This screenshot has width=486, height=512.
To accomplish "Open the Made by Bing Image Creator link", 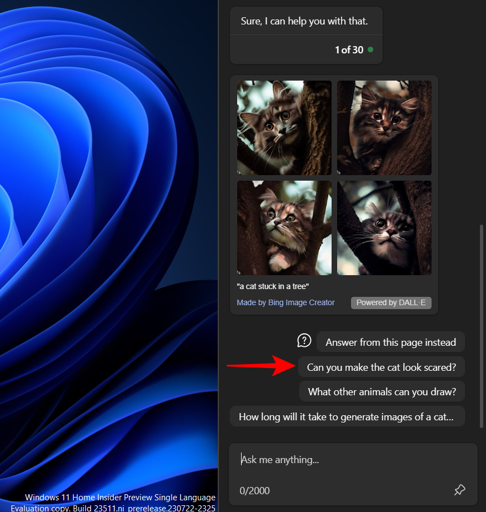I will (x=285, y=302).
